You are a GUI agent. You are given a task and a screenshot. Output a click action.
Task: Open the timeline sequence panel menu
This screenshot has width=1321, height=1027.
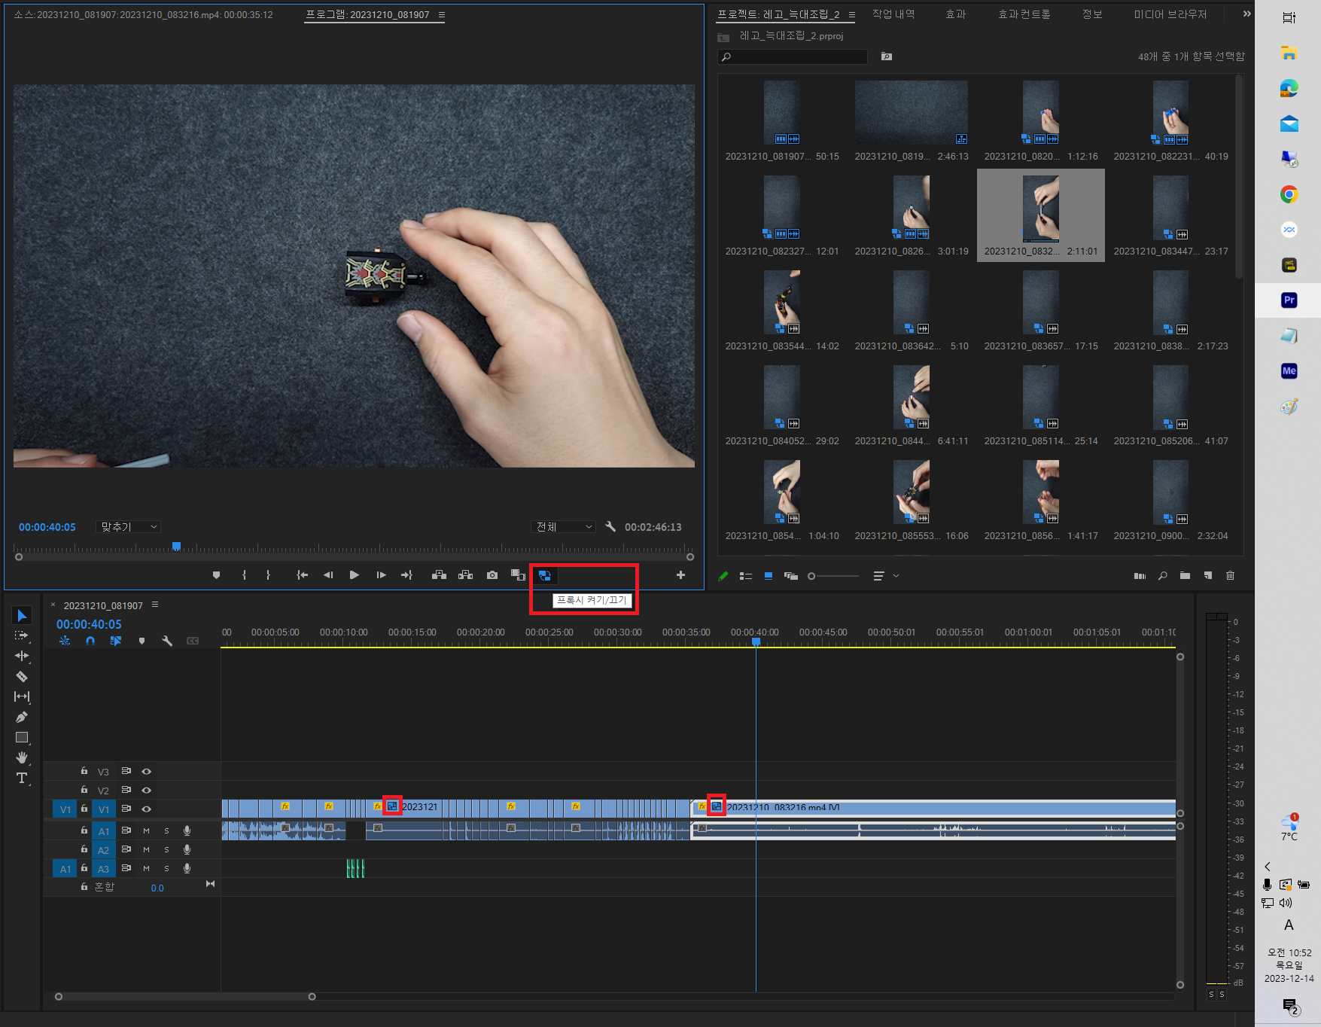click(155, 605)
